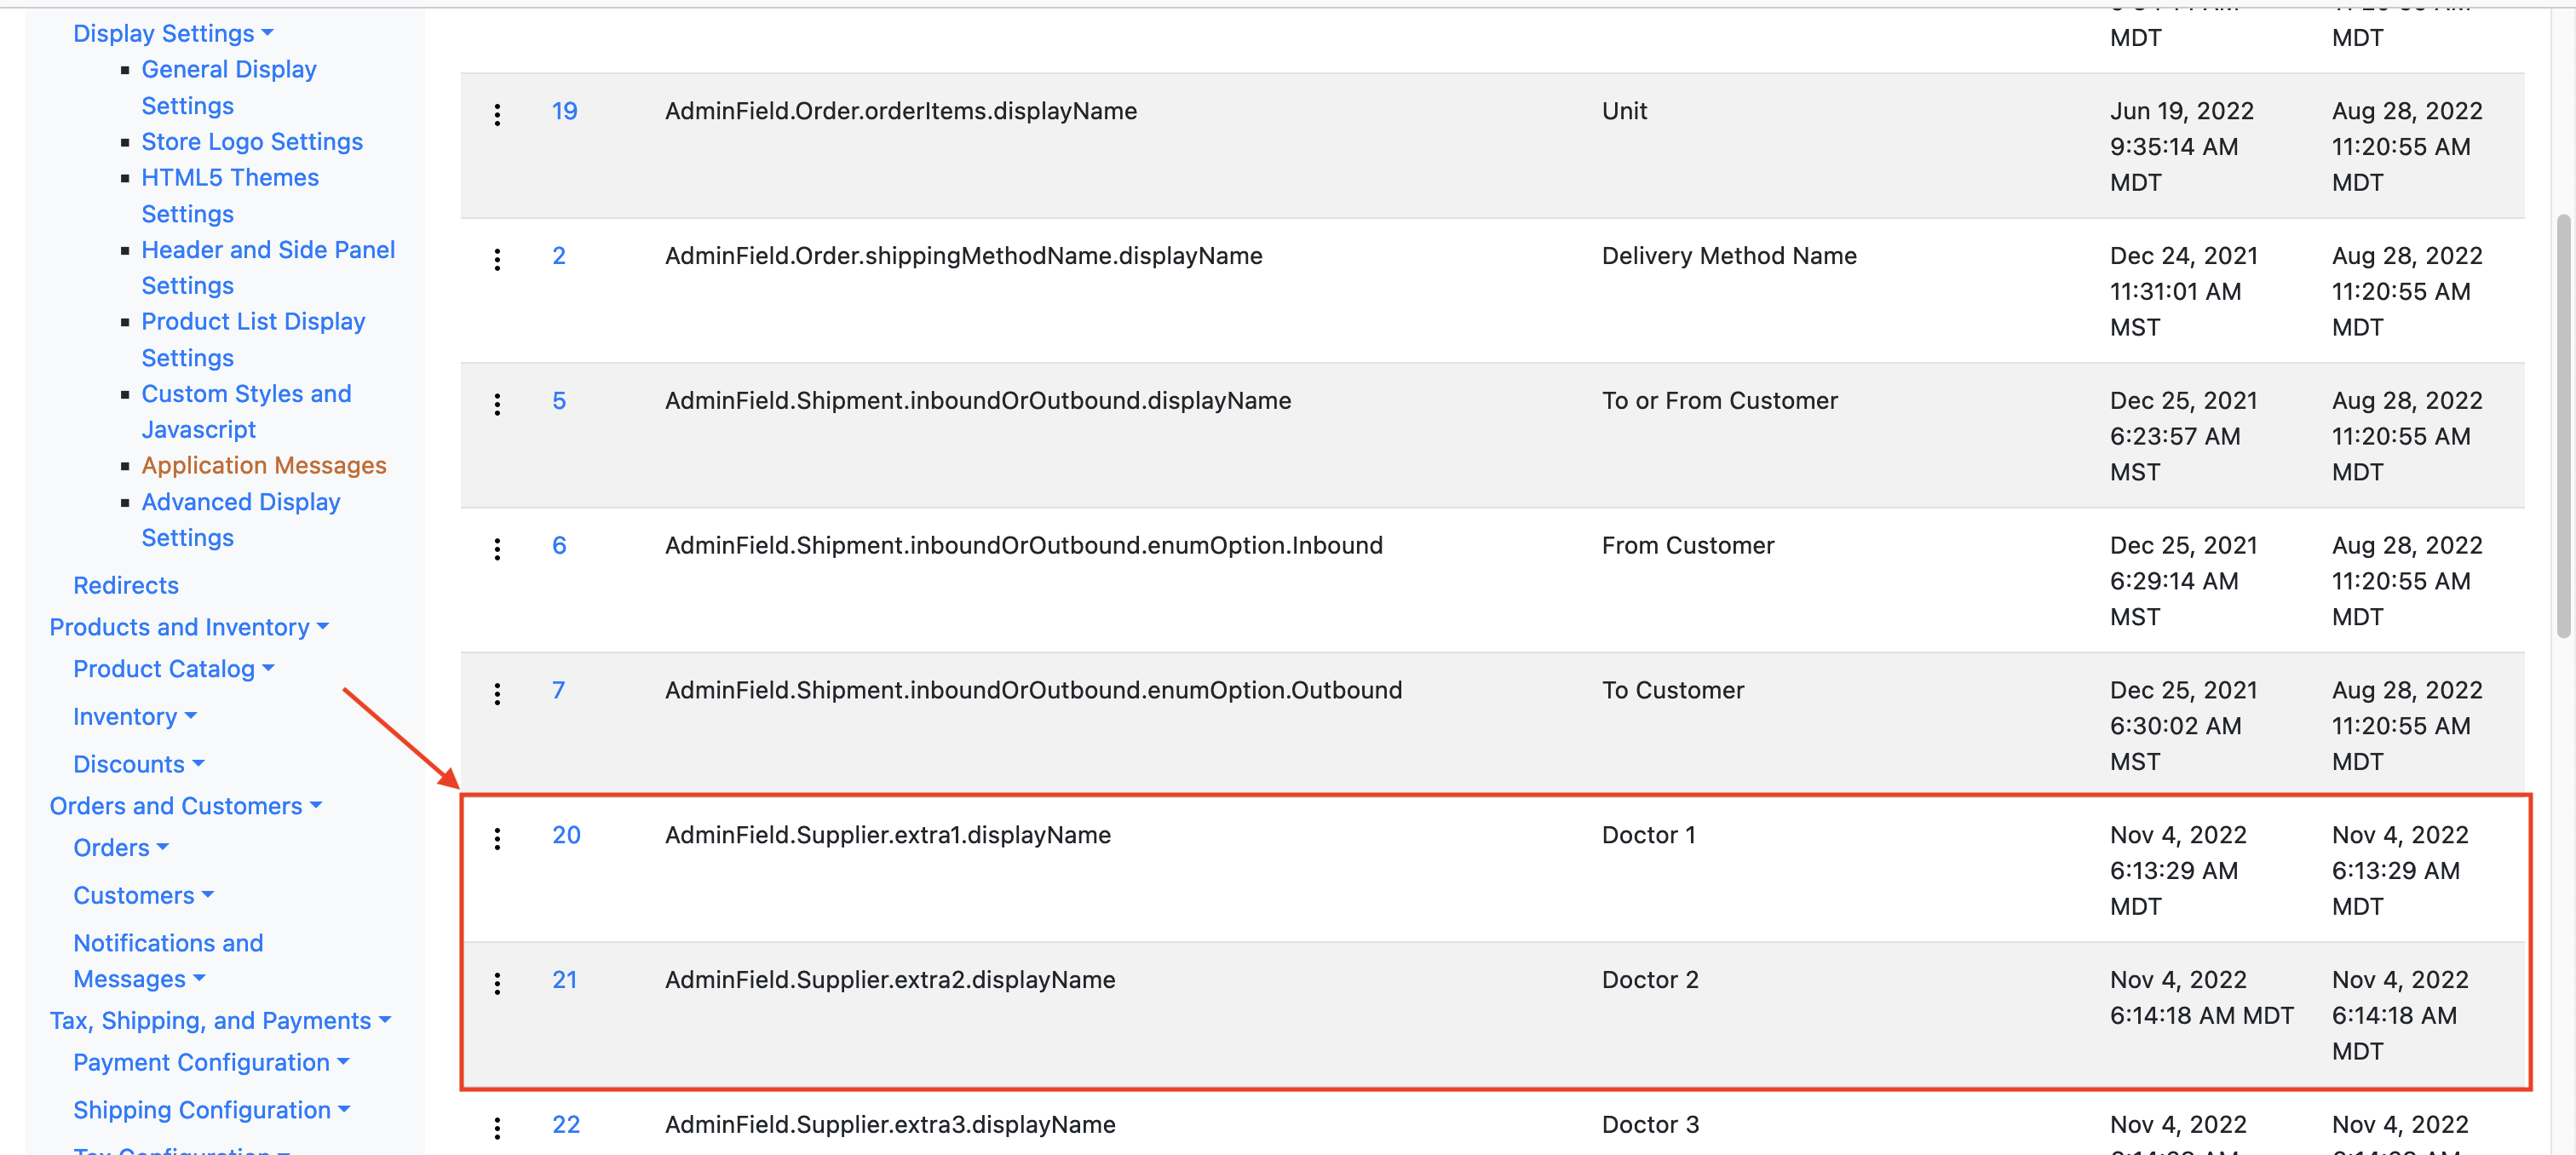Expand Products and Inventory section
Screen dimensions: 2576x1155
[x=189, y=627]
